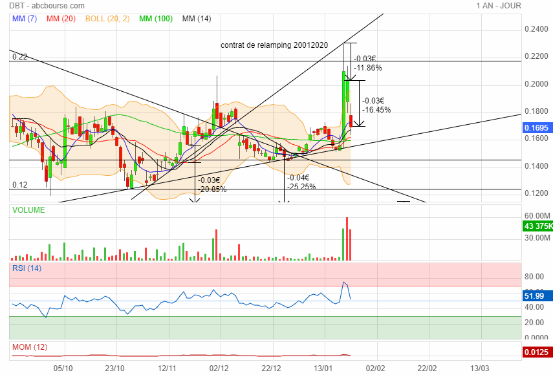
Task: Click the MOM (12) indicator label
Action: click(30, 347)
